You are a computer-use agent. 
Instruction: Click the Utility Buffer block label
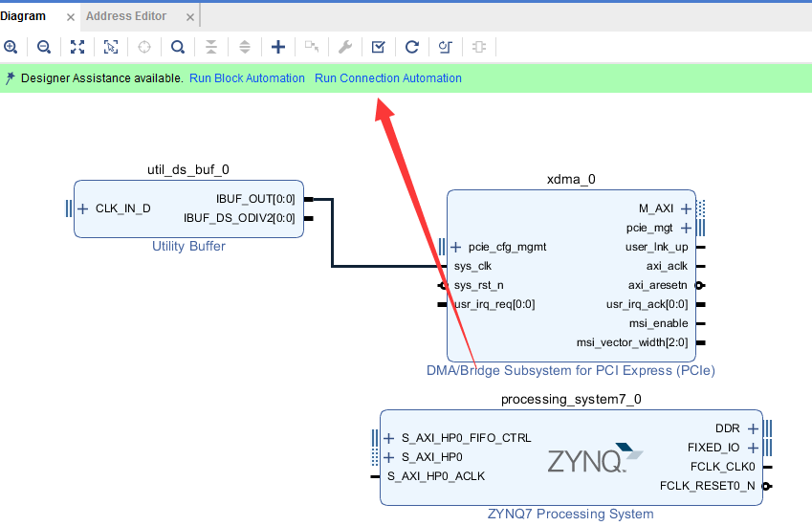[189, 246]
